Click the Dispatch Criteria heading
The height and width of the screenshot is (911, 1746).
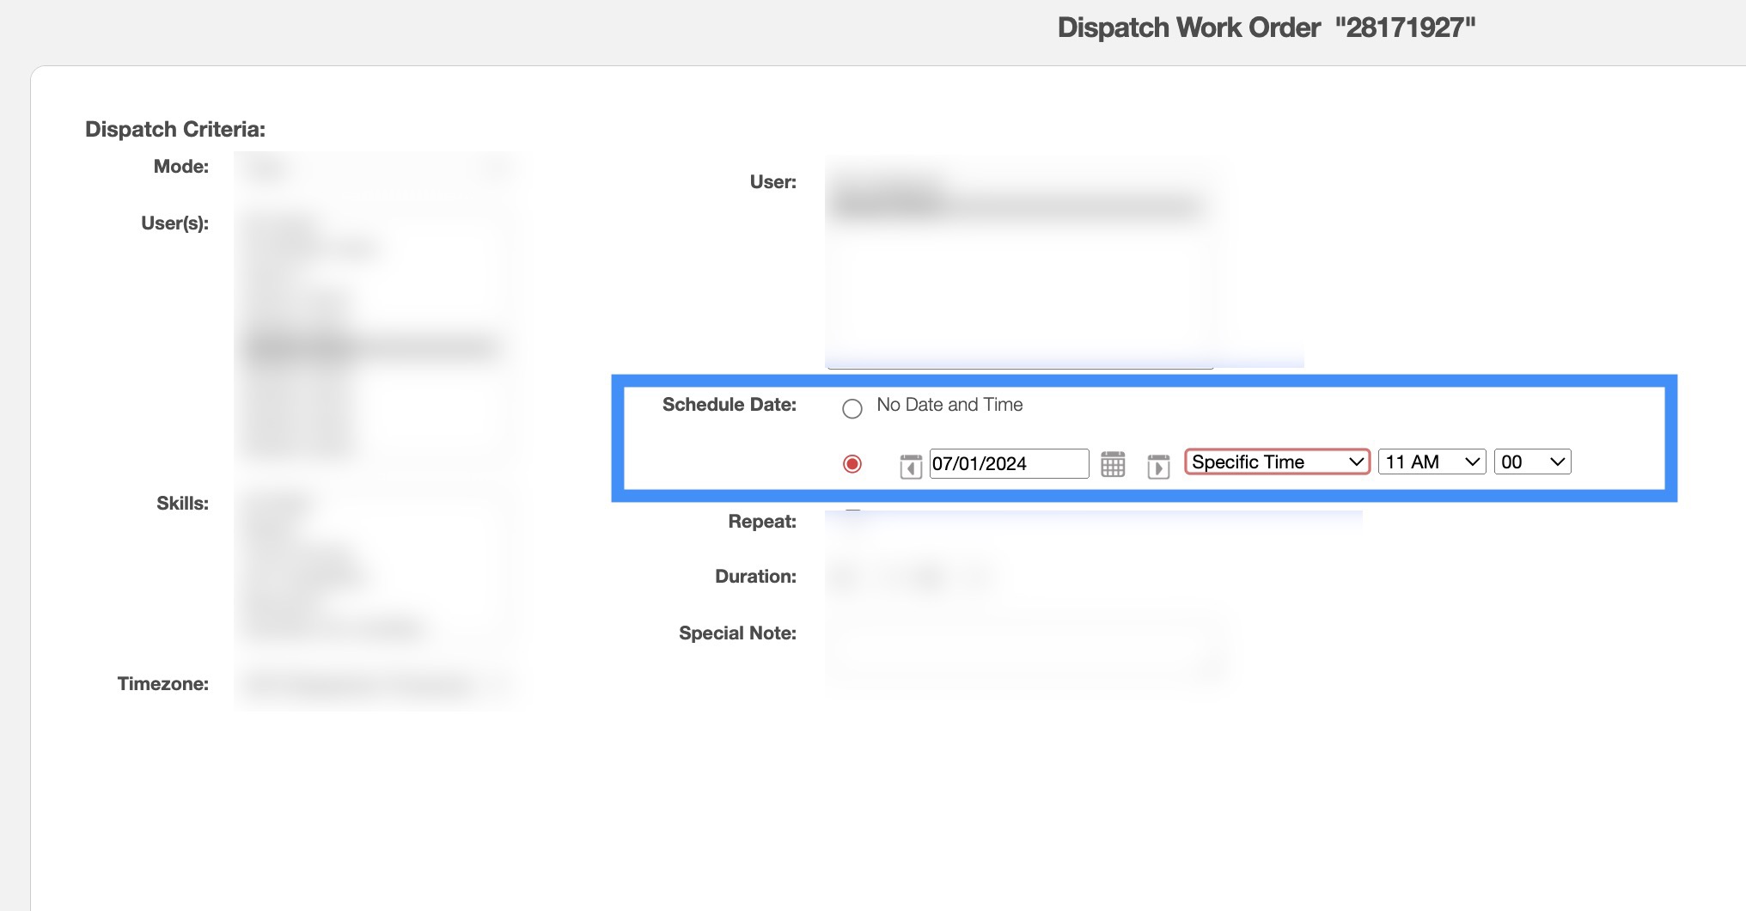pos(175,129)
